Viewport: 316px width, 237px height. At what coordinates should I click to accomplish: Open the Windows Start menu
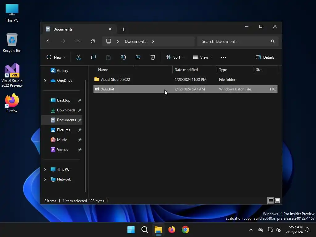131,230
